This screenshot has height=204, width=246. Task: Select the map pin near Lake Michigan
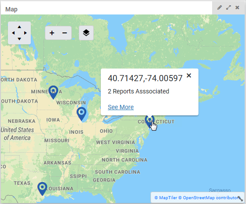[81, 114]
